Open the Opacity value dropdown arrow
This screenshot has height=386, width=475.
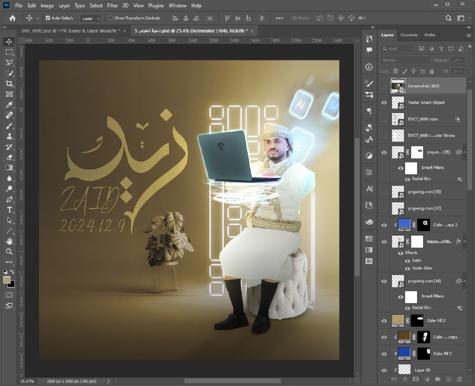pyautogui.click(x=468, y=60)
